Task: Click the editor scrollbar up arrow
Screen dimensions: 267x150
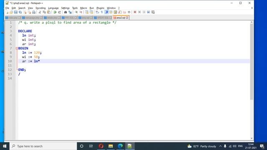Action: point(252,22)
